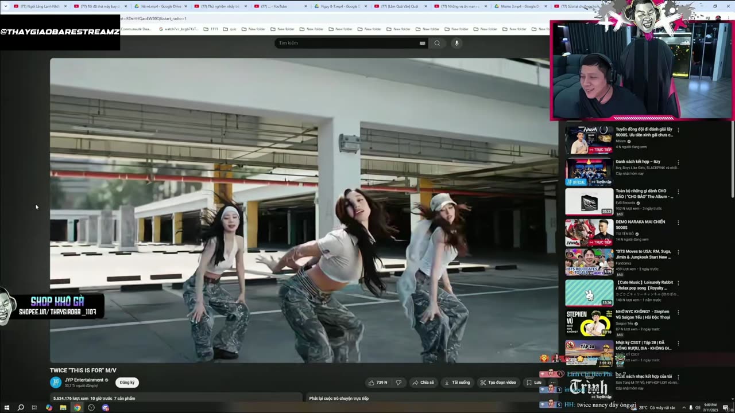735x413 pixels.
Task: Open Windows taskbar search
Action: [x=21, y=408]
